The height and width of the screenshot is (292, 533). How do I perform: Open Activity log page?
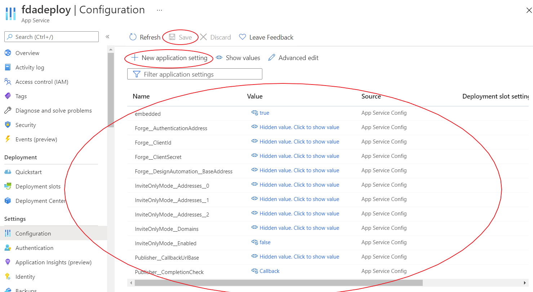30,67
